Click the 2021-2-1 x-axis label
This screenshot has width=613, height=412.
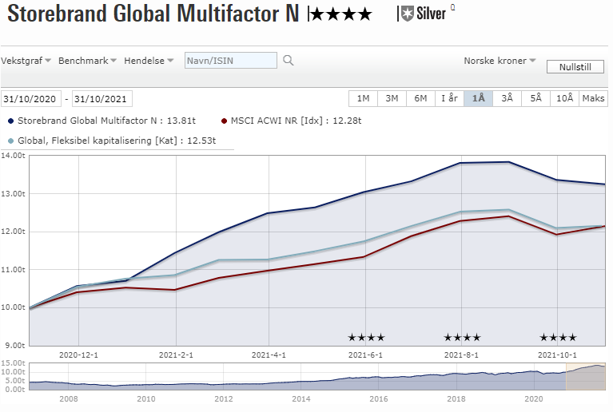tap(176, 355)
